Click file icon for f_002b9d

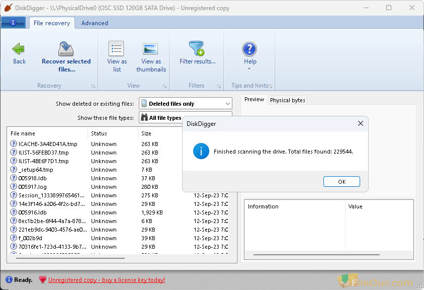click(x=14, y=238)
